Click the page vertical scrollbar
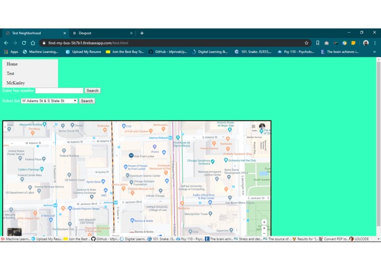Viewport: 381px width, 270px height. coord(378,144)
